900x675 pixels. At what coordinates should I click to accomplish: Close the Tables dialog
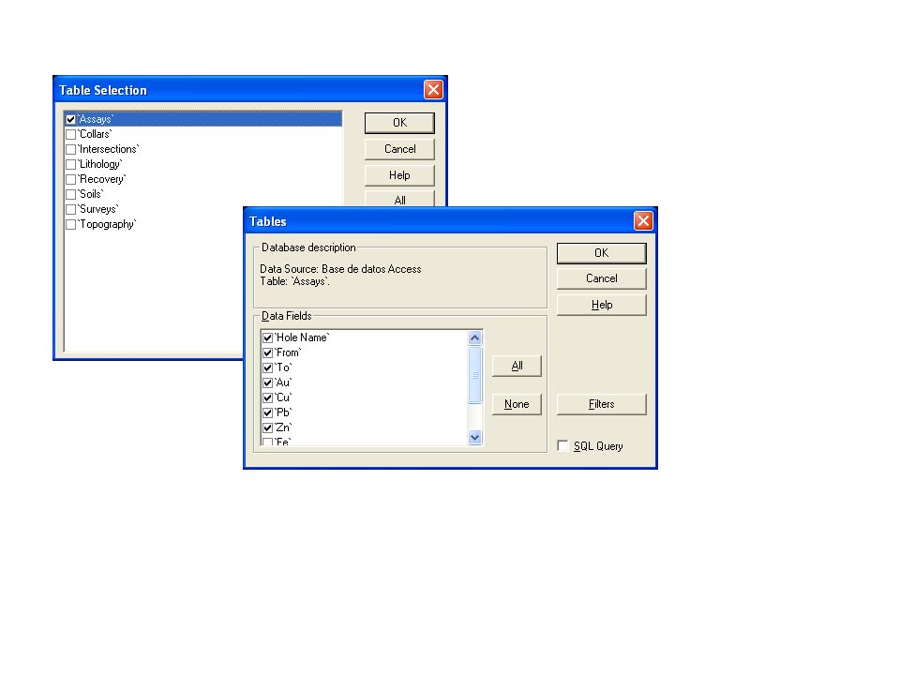coord(643,221)
